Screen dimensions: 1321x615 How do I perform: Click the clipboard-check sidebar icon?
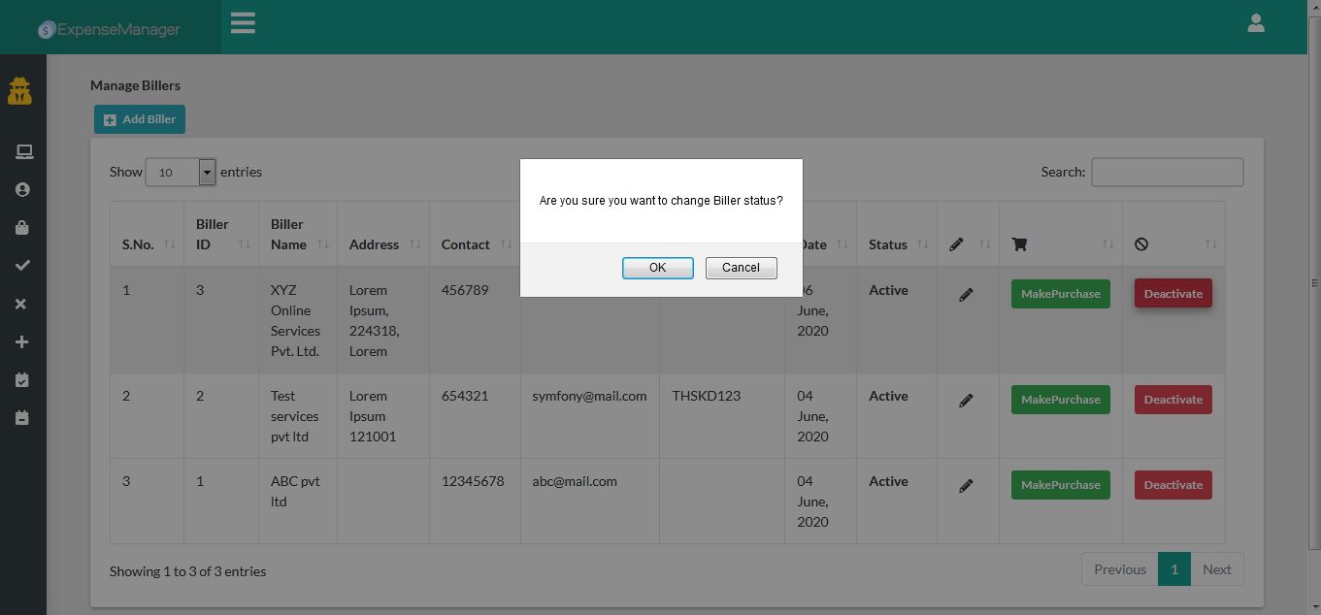23,379
